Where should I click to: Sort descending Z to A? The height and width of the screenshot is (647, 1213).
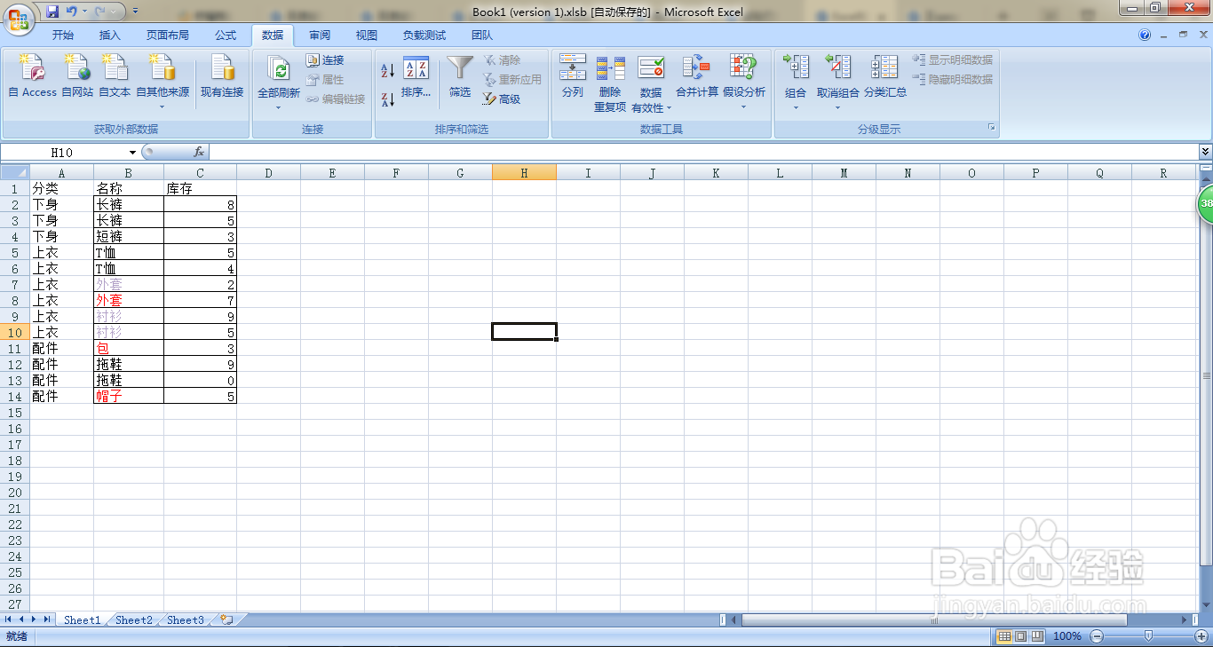[x=387, y=99]
